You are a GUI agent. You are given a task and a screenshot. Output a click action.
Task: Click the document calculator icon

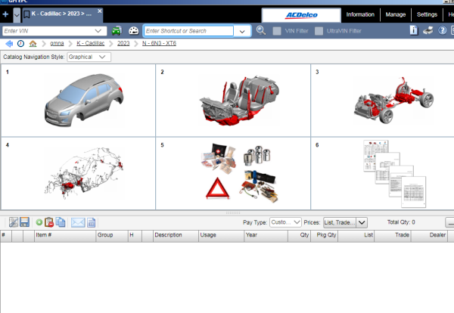[x=92, y=222]
